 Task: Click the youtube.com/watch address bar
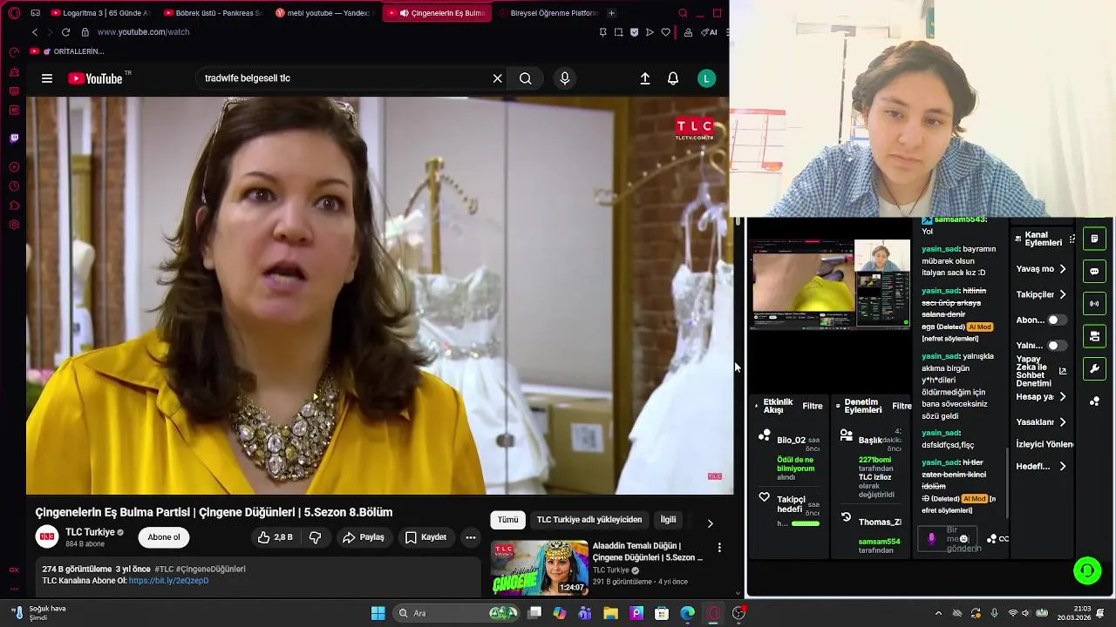[x=144, y=32]
